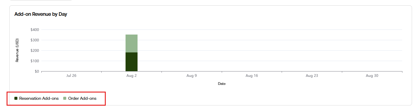Click the dark green Reservation Add-ons legend swatch

click(x=16, y=98)
